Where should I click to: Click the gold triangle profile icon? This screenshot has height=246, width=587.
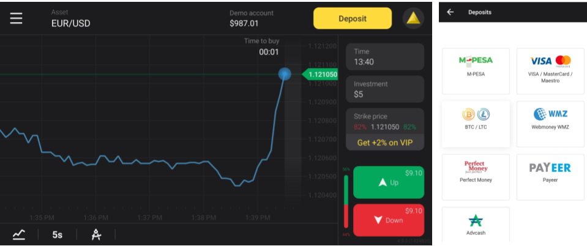coord(413,18)
